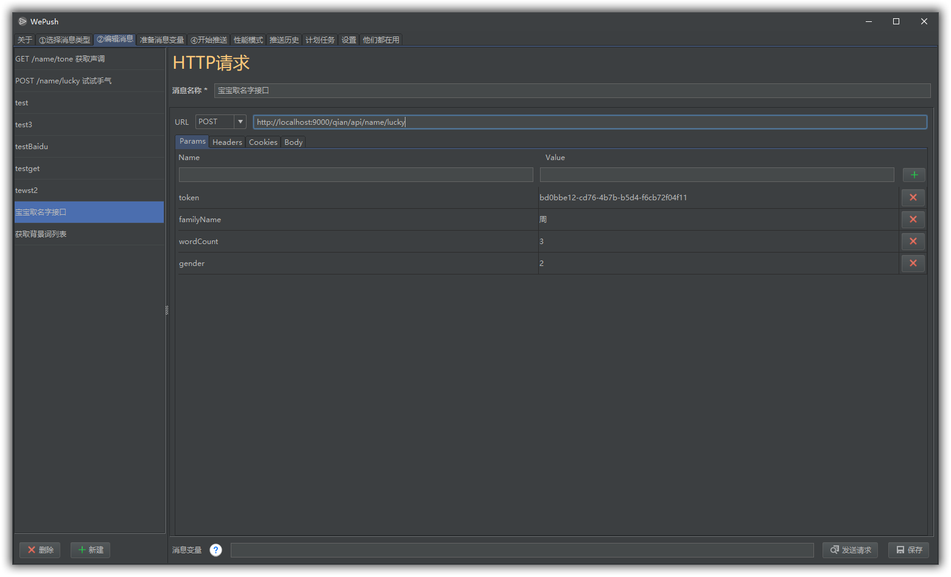The width and height of the screenshot is (951, 577).
Task: Switch to the Headers tab
Action: coord(227,142)
